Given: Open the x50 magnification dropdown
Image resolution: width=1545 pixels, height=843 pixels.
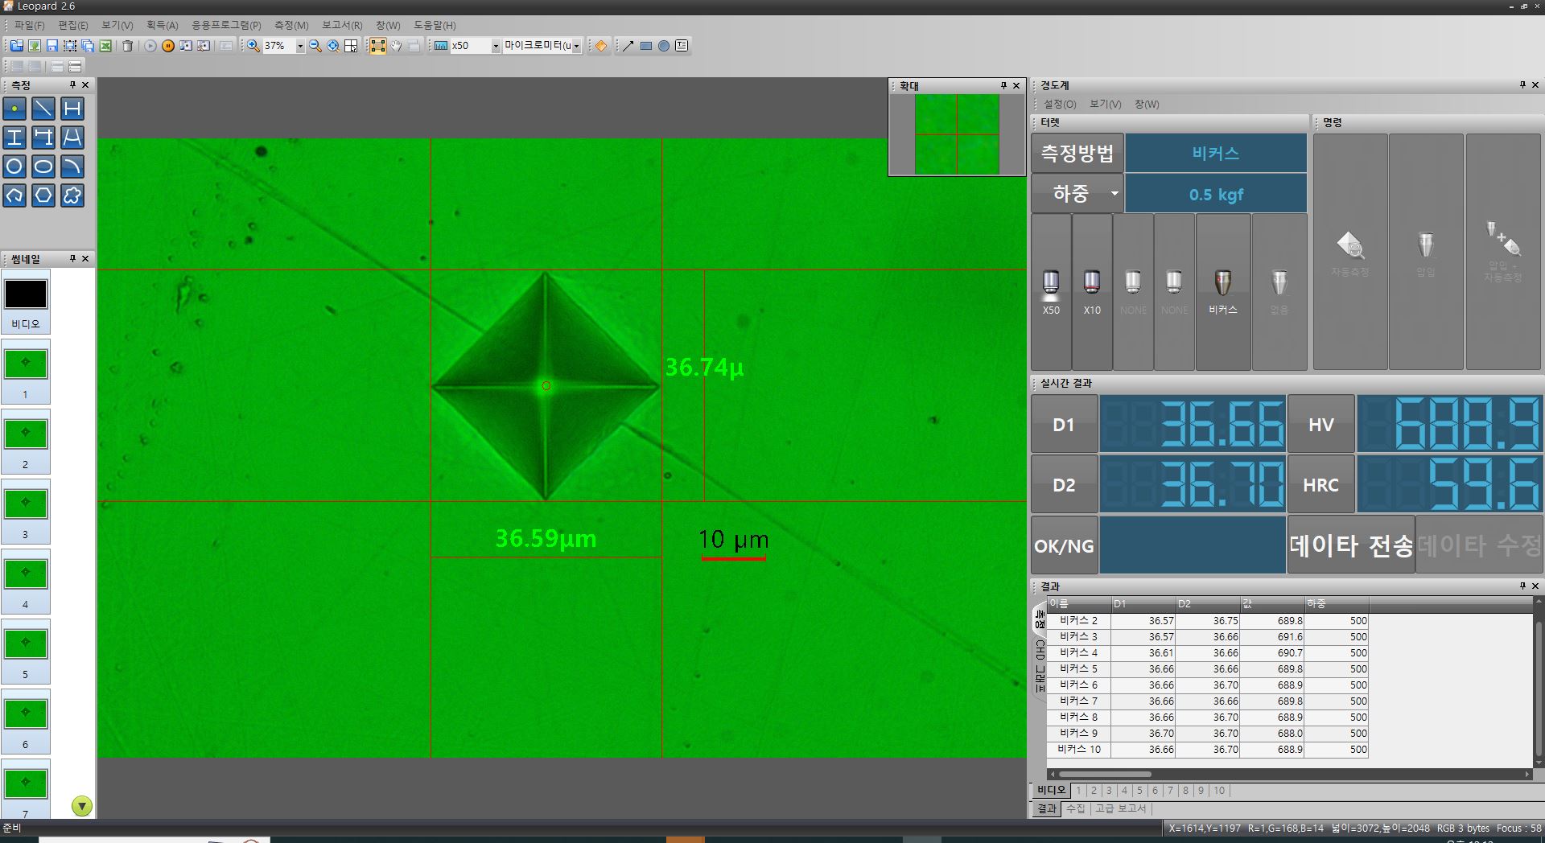Looking at the screenshot, I should click(x=496, y=46).
